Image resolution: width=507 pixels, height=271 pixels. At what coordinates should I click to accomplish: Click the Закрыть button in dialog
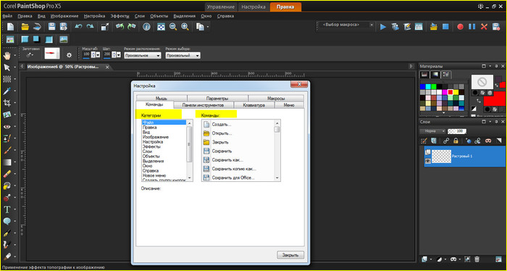tap(290, 255)
